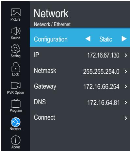Image resolution: width=130 pixels, height=151 pixels.
Task: Expand the Netmask chevron arrow
Action: 126,72
